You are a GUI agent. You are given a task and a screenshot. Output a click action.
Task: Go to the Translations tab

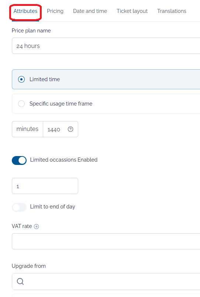tap(172, 11)
